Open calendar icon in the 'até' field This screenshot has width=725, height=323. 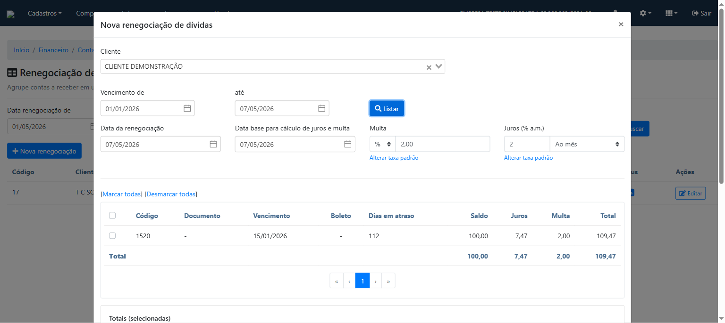tap(321, 108)
